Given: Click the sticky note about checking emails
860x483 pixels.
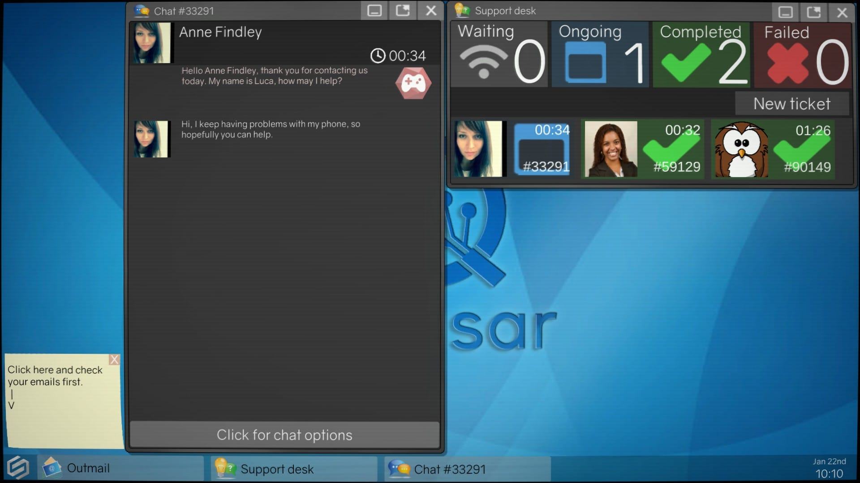Looking at the screenshot, I should (64, 401).
